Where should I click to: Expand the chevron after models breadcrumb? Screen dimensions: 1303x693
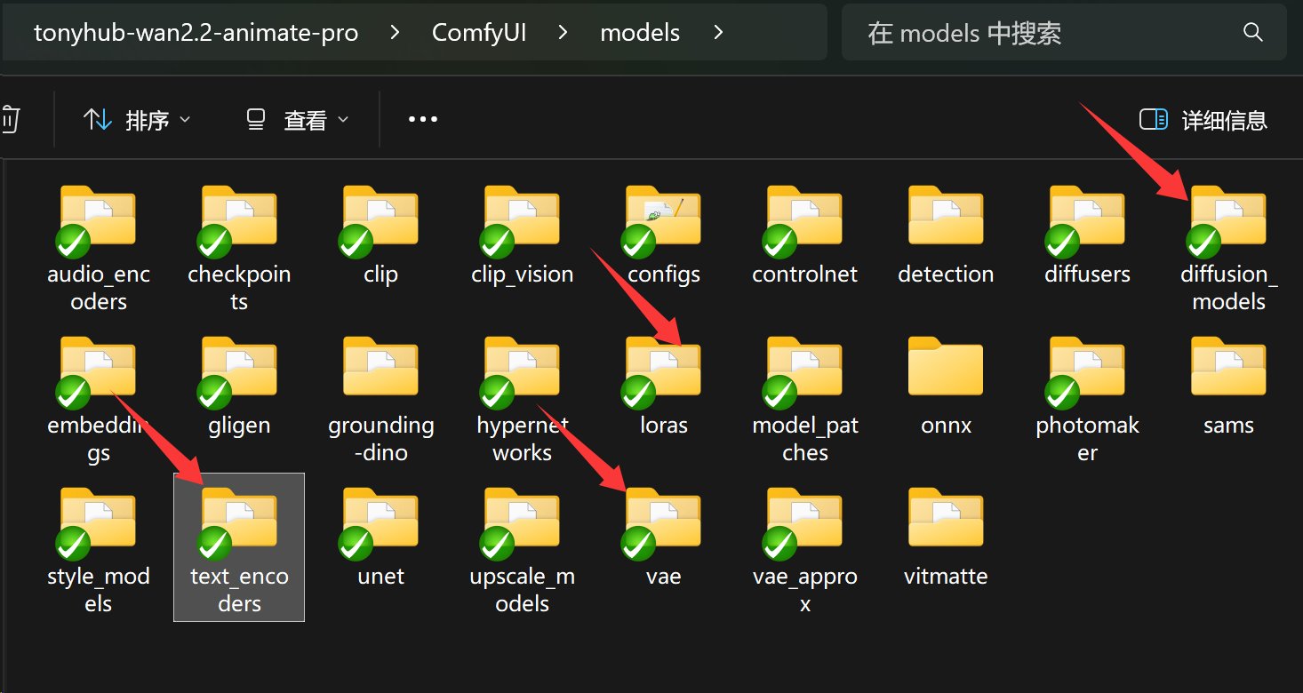[718, 33]
